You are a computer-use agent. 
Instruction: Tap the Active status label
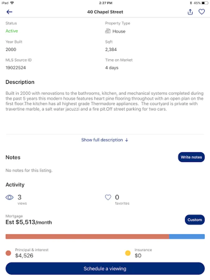(12, 31)
